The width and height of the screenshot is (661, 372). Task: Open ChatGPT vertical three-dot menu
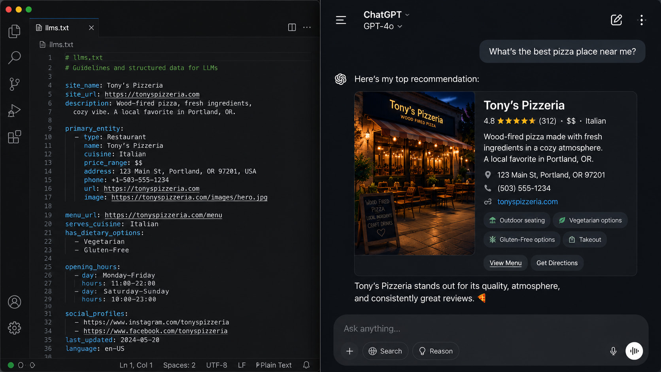(642, 20)
